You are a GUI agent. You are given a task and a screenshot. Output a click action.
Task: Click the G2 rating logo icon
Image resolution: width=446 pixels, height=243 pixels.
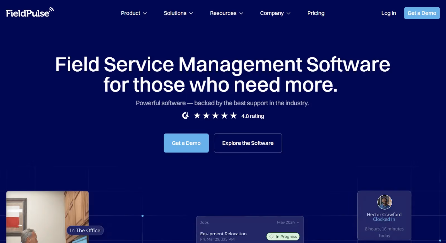coord(185,116)
